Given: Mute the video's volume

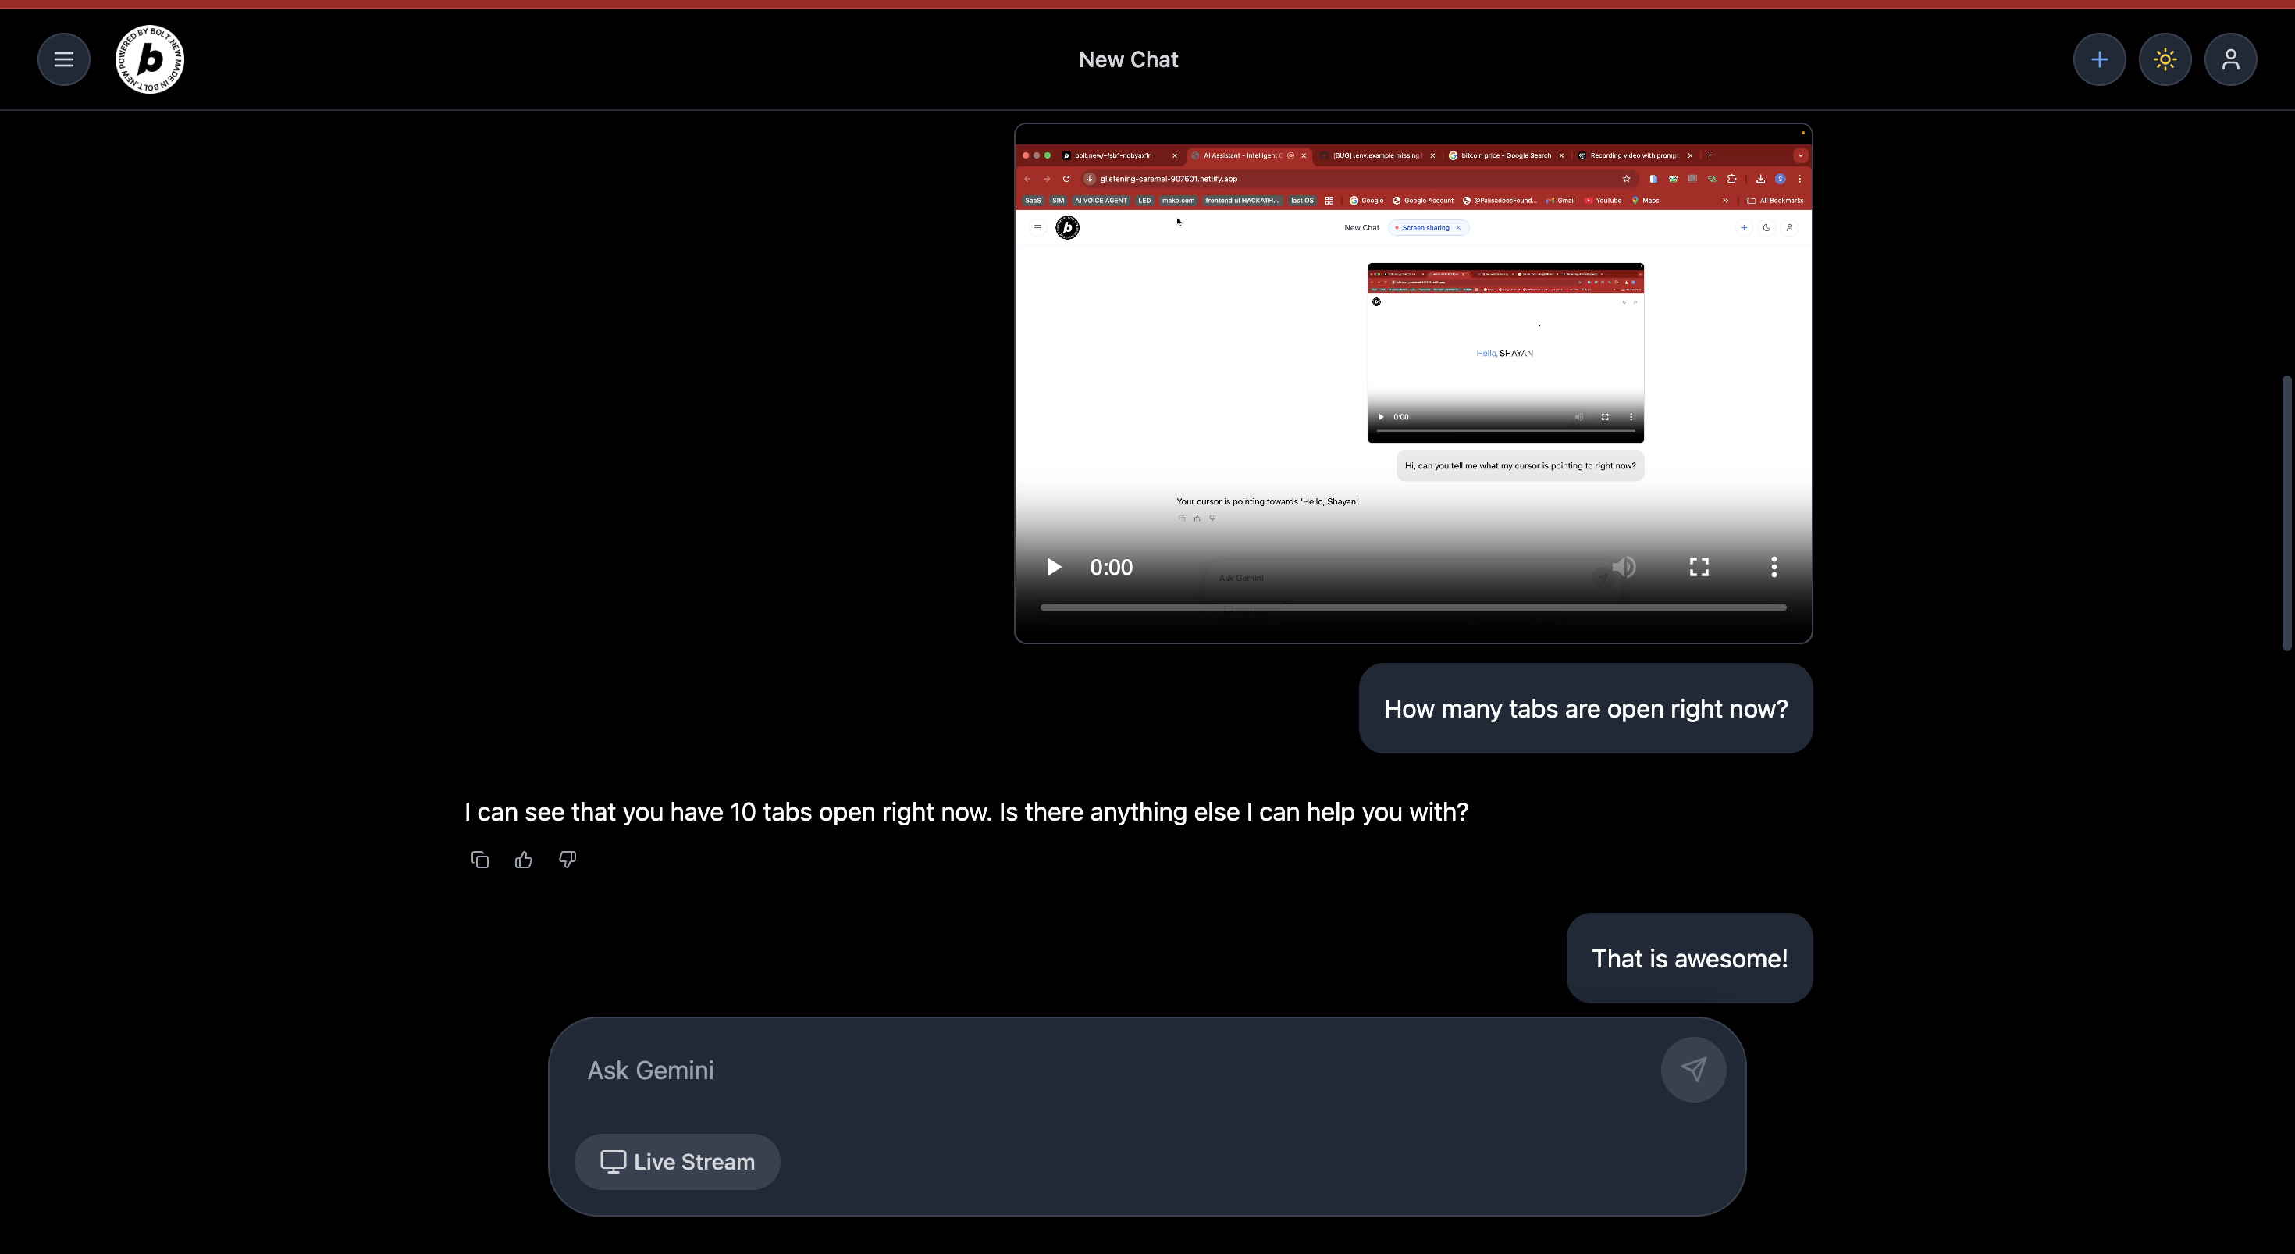Looking at the screenshot, I should point(1623,567).
